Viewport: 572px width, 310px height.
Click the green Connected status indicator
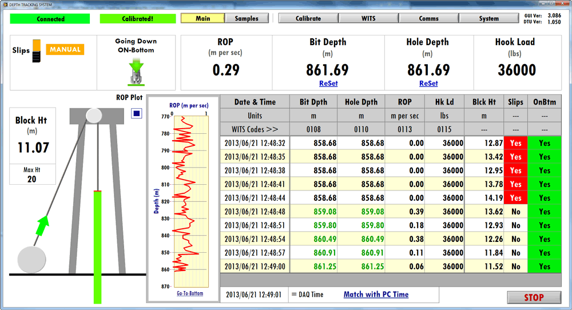[50, 19]
